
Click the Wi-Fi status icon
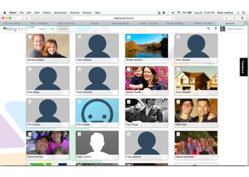[179, 13]
